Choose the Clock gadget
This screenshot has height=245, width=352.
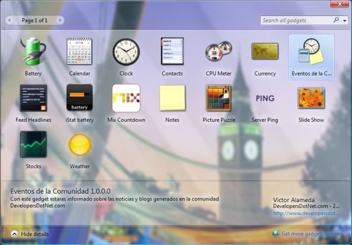pyautogui.click(x=126, y=52)
